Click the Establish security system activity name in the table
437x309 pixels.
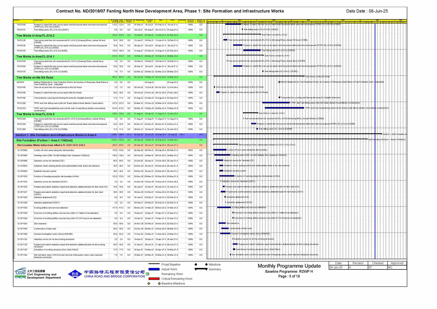point(45,171)
